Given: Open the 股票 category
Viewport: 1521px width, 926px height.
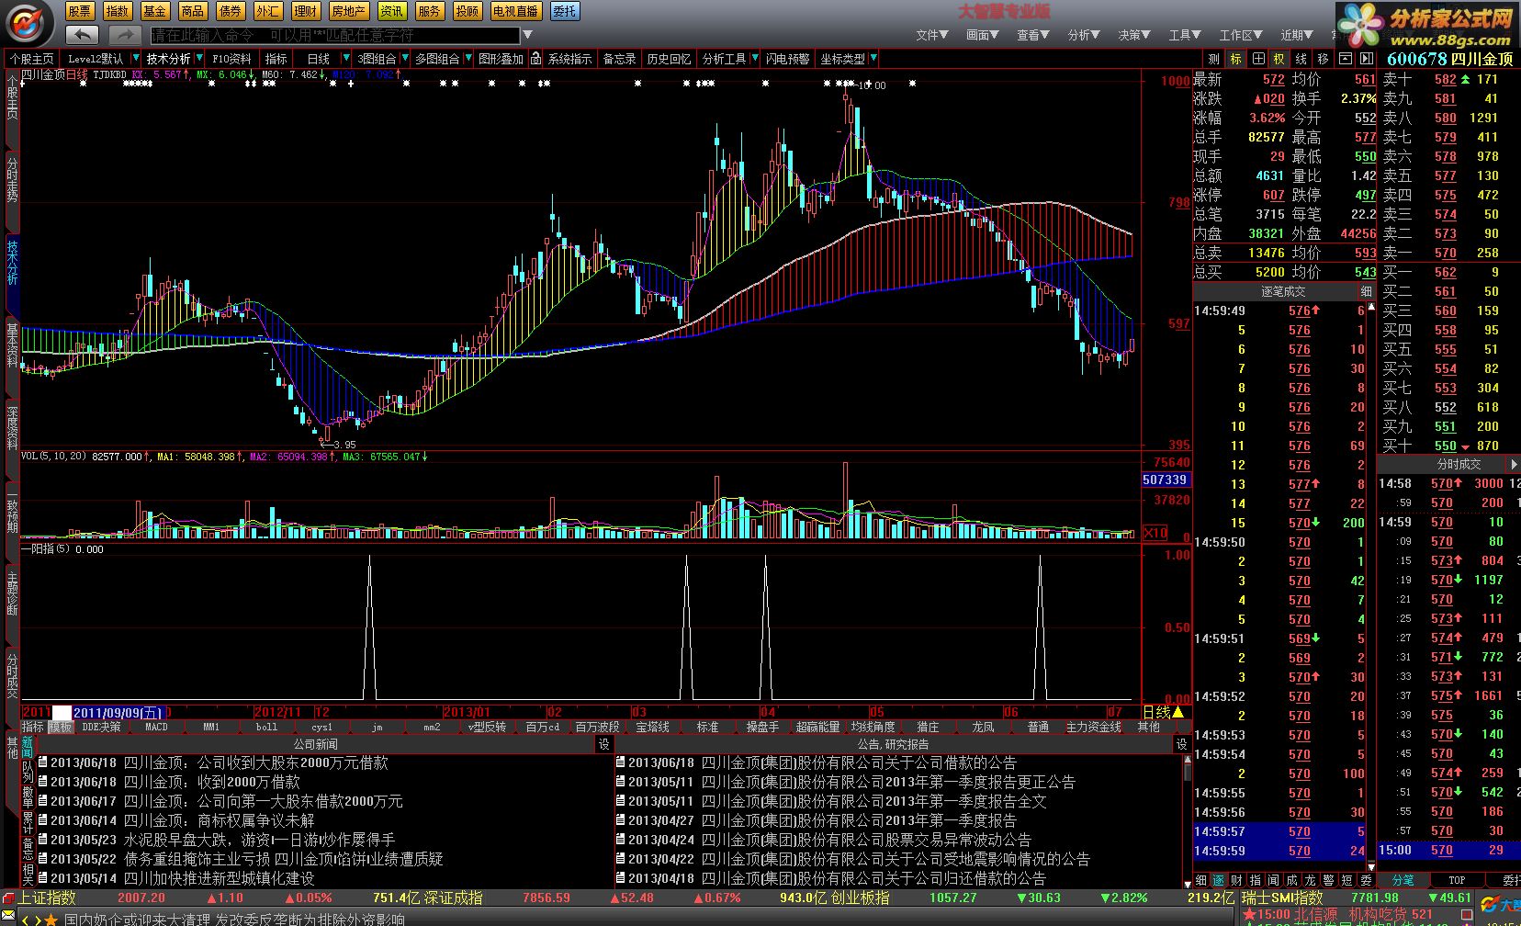Looking at the screenshot, I should pos(80,11).
